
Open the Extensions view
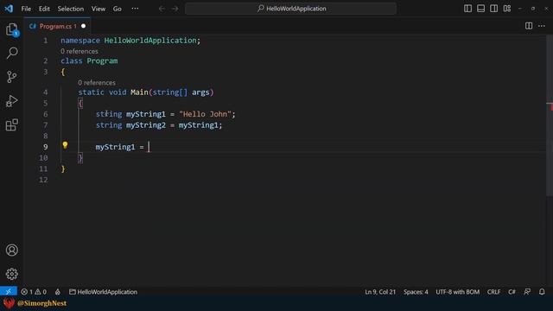(x=11, y=124)
